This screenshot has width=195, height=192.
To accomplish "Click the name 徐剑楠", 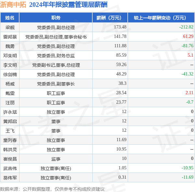I will point(10,74).
